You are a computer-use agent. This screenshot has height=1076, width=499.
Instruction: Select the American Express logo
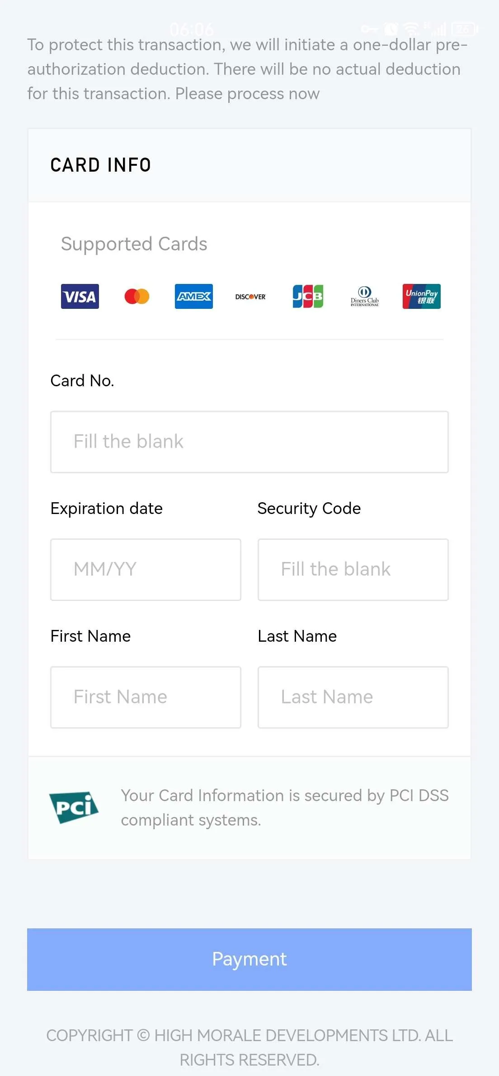pyautogui.click(x=194, y=297)
